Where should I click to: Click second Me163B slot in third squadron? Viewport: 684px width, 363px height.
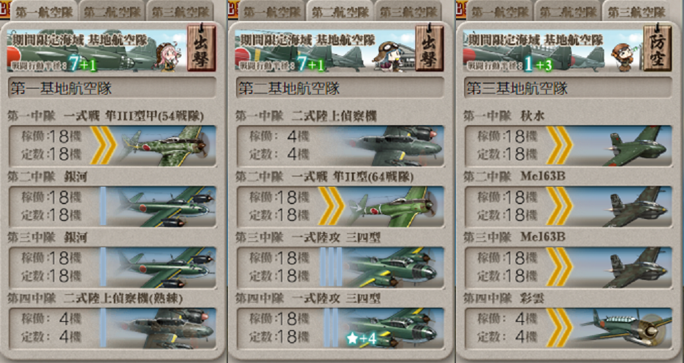pyautogui.click(x=568, y=267)
